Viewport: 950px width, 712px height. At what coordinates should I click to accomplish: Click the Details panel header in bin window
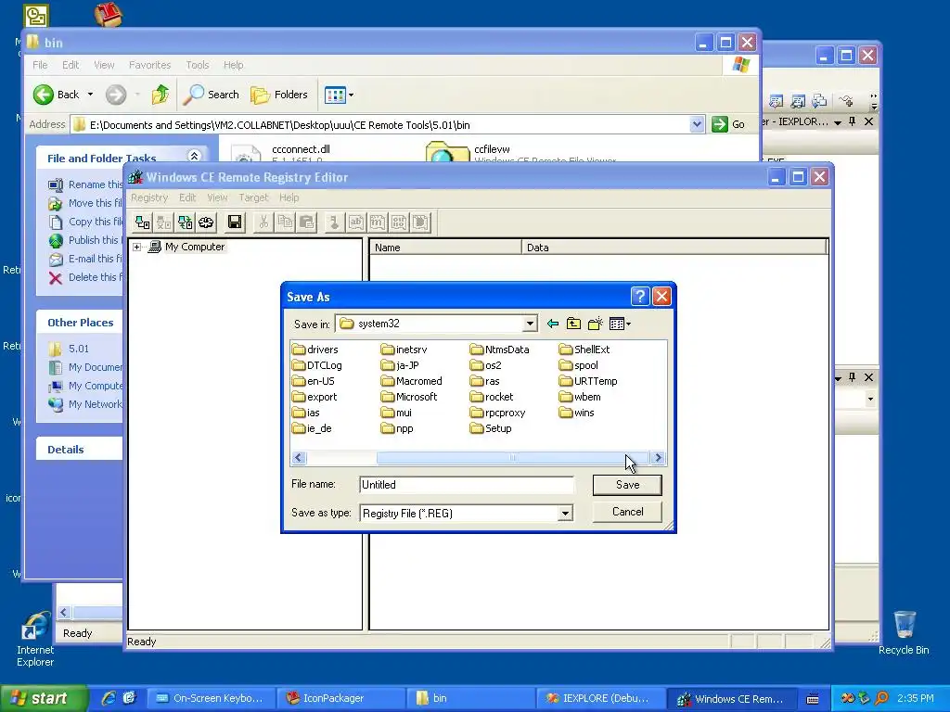[79, 450]
